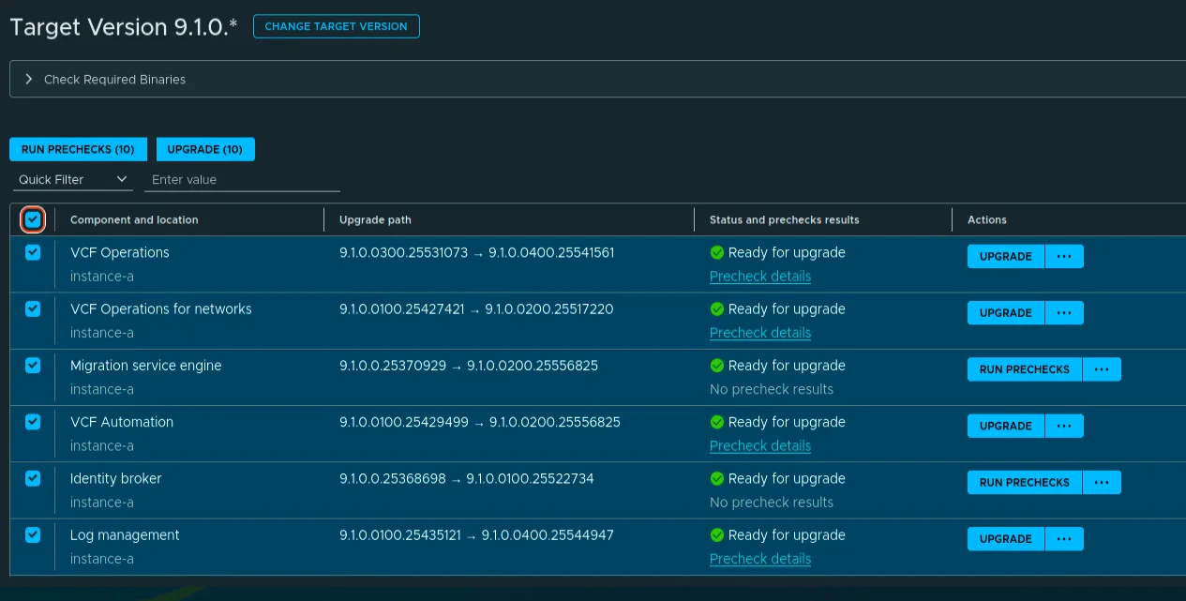Open more actions menu for Identity broker
The image size is (1186, 601).
(x=1102, y=482)
